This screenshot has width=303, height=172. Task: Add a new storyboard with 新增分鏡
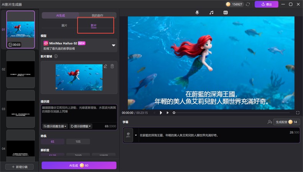pos(20,167)
